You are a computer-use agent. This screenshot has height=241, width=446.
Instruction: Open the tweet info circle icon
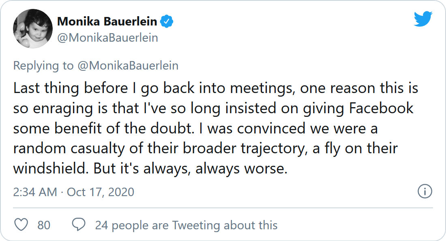(425, 191)
